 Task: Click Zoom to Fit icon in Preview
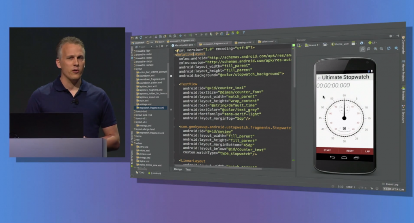pos(363,49)
